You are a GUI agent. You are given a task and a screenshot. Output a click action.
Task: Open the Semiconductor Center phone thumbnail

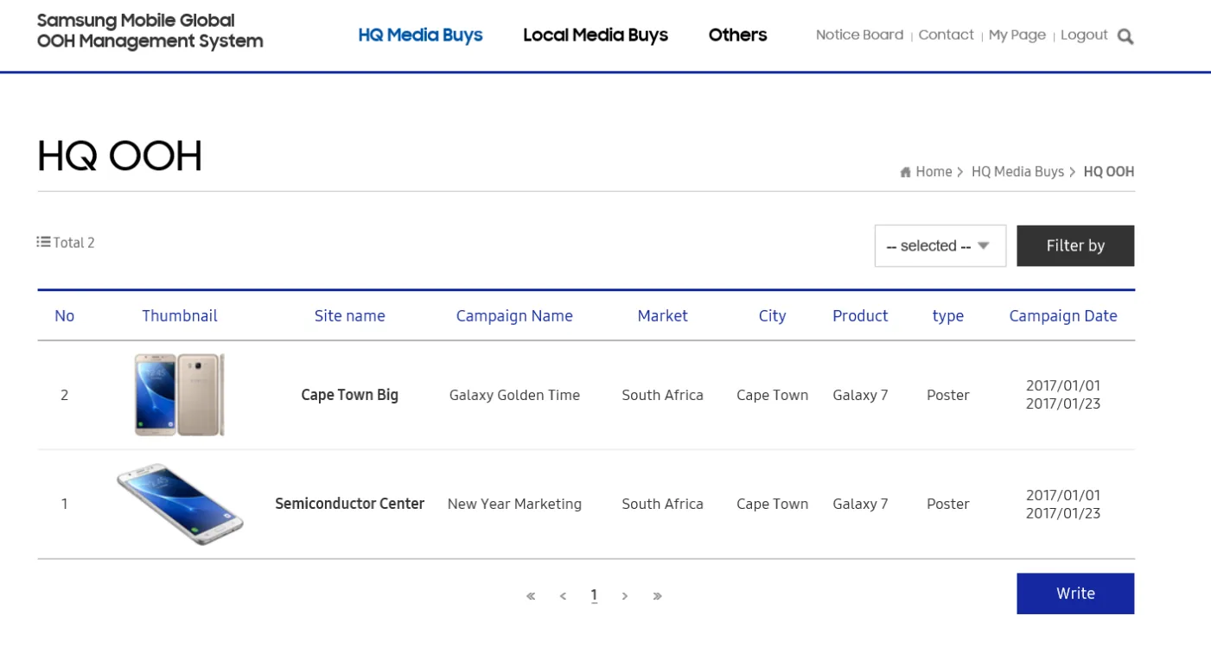click(180, 505)
